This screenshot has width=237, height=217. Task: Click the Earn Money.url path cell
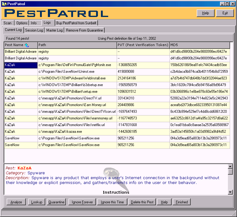(77, 105)
